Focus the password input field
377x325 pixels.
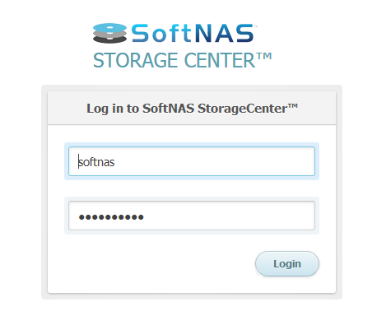[x=192, y=216]
